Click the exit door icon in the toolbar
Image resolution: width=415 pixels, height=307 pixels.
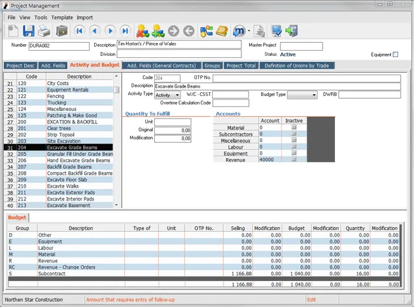click(x=291, y=31)
